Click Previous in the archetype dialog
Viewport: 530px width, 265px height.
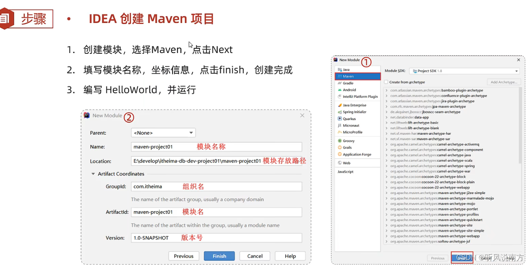[438, 258]
